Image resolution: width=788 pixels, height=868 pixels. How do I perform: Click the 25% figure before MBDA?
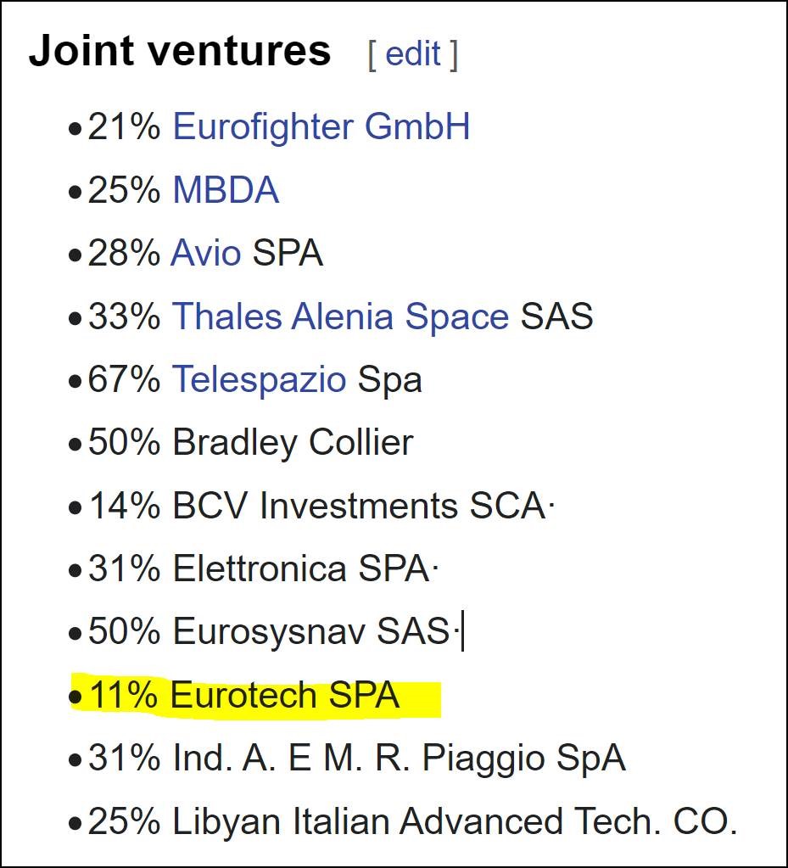point(125,190)
